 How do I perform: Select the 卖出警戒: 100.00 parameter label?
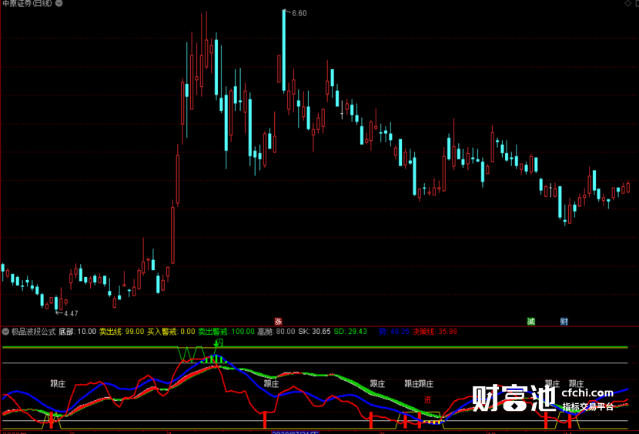[226, 332]
